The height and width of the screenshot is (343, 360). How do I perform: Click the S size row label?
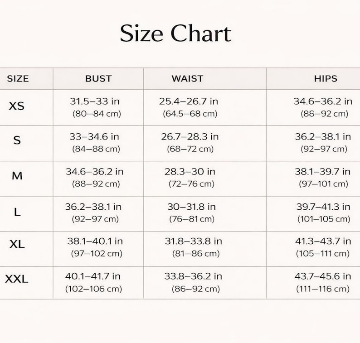(x=17, y=140)
